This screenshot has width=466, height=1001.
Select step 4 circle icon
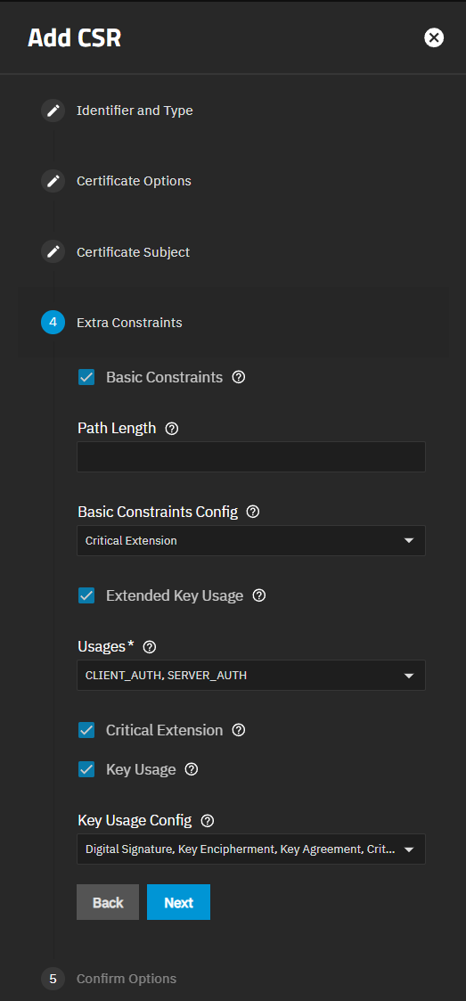(53, 323)
